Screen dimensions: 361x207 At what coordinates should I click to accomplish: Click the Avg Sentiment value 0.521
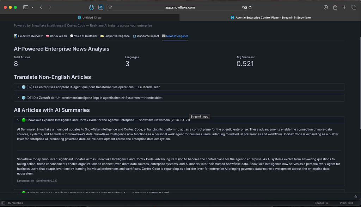click(x=245, y=64)
